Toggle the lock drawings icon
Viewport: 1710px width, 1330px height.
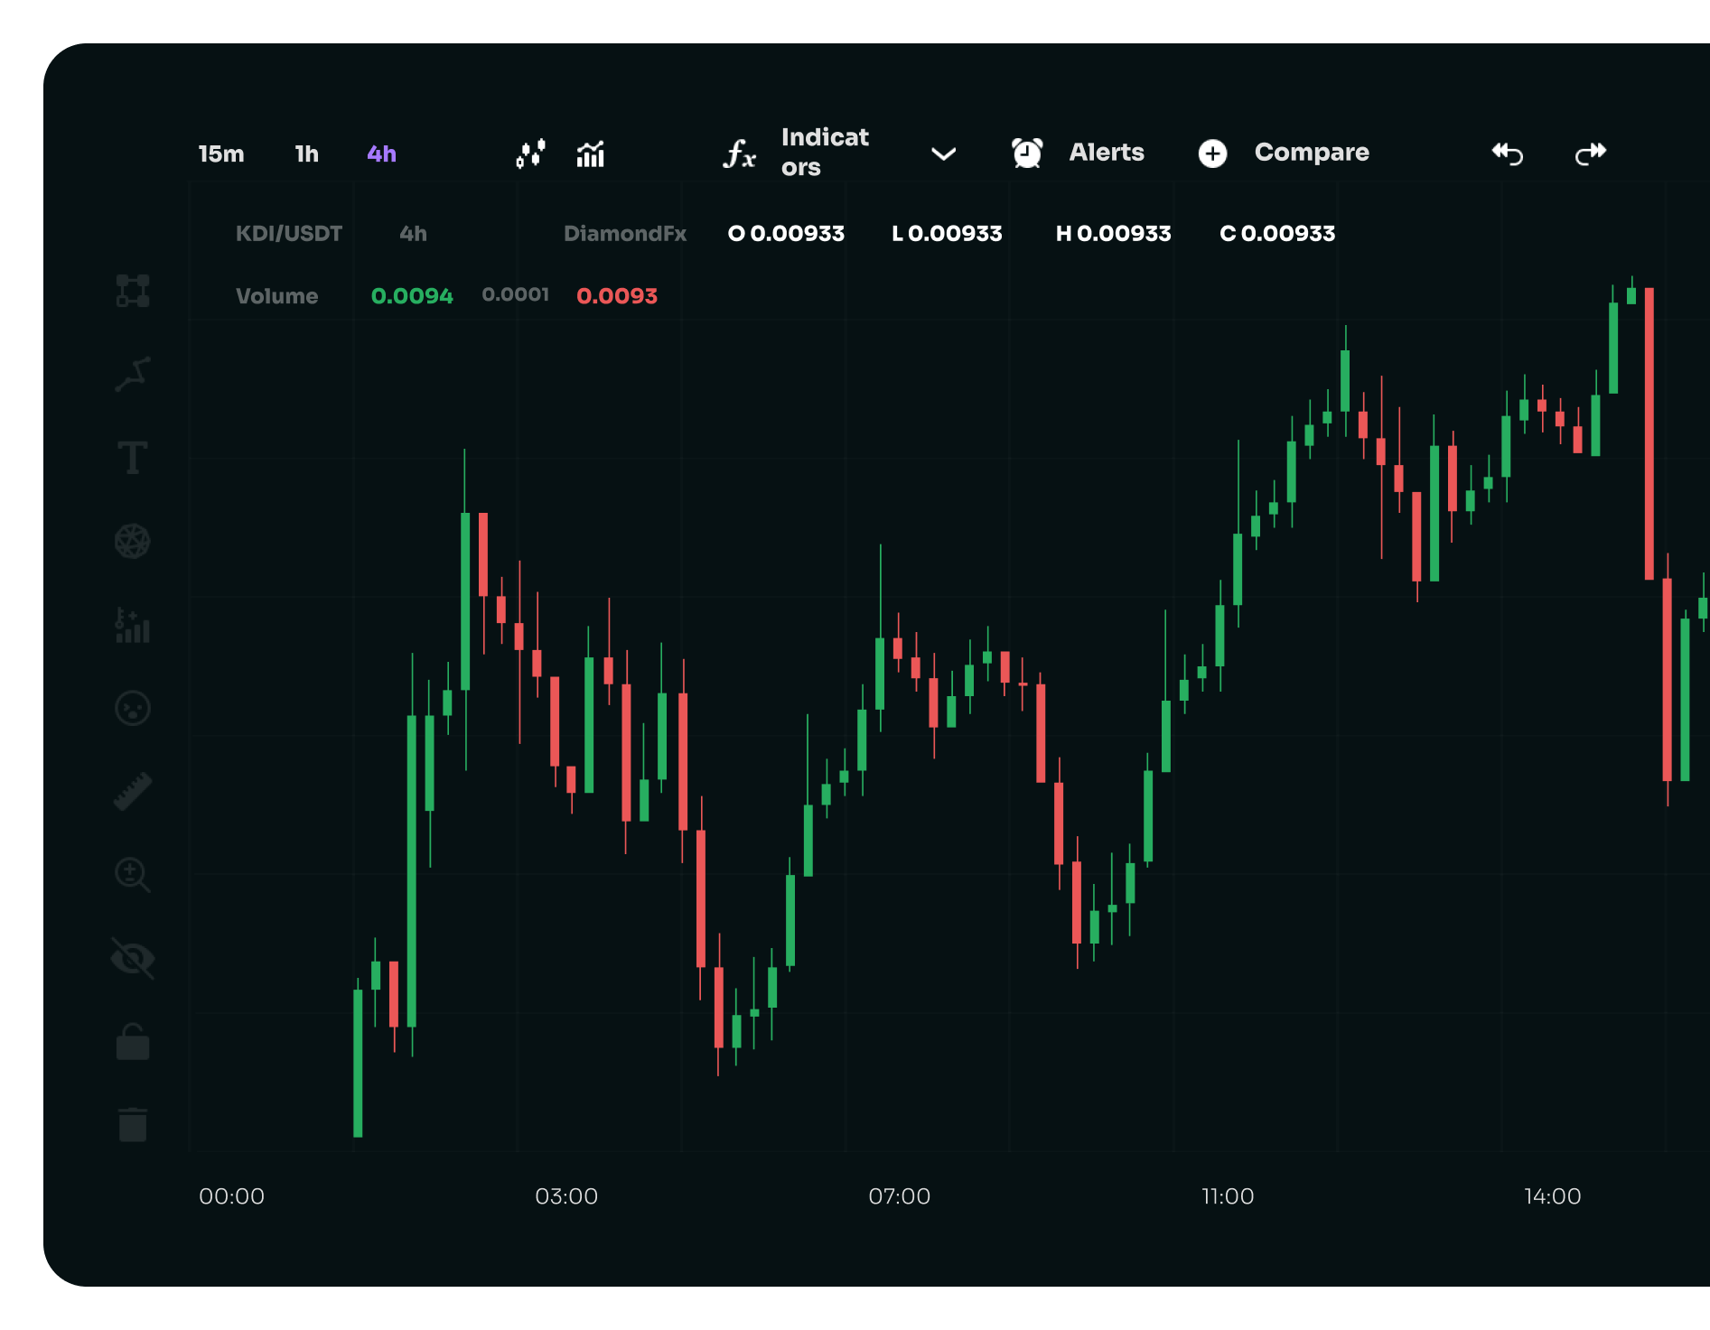pyautogui.click(x=133, y=1042)
